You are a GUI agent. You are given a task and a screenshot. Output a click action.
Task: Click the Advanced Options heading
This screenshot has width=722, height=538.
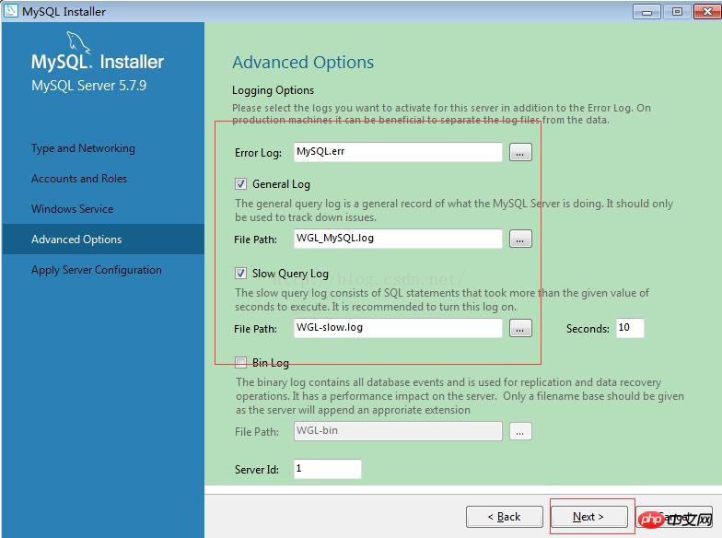click(x=303, y=63)
